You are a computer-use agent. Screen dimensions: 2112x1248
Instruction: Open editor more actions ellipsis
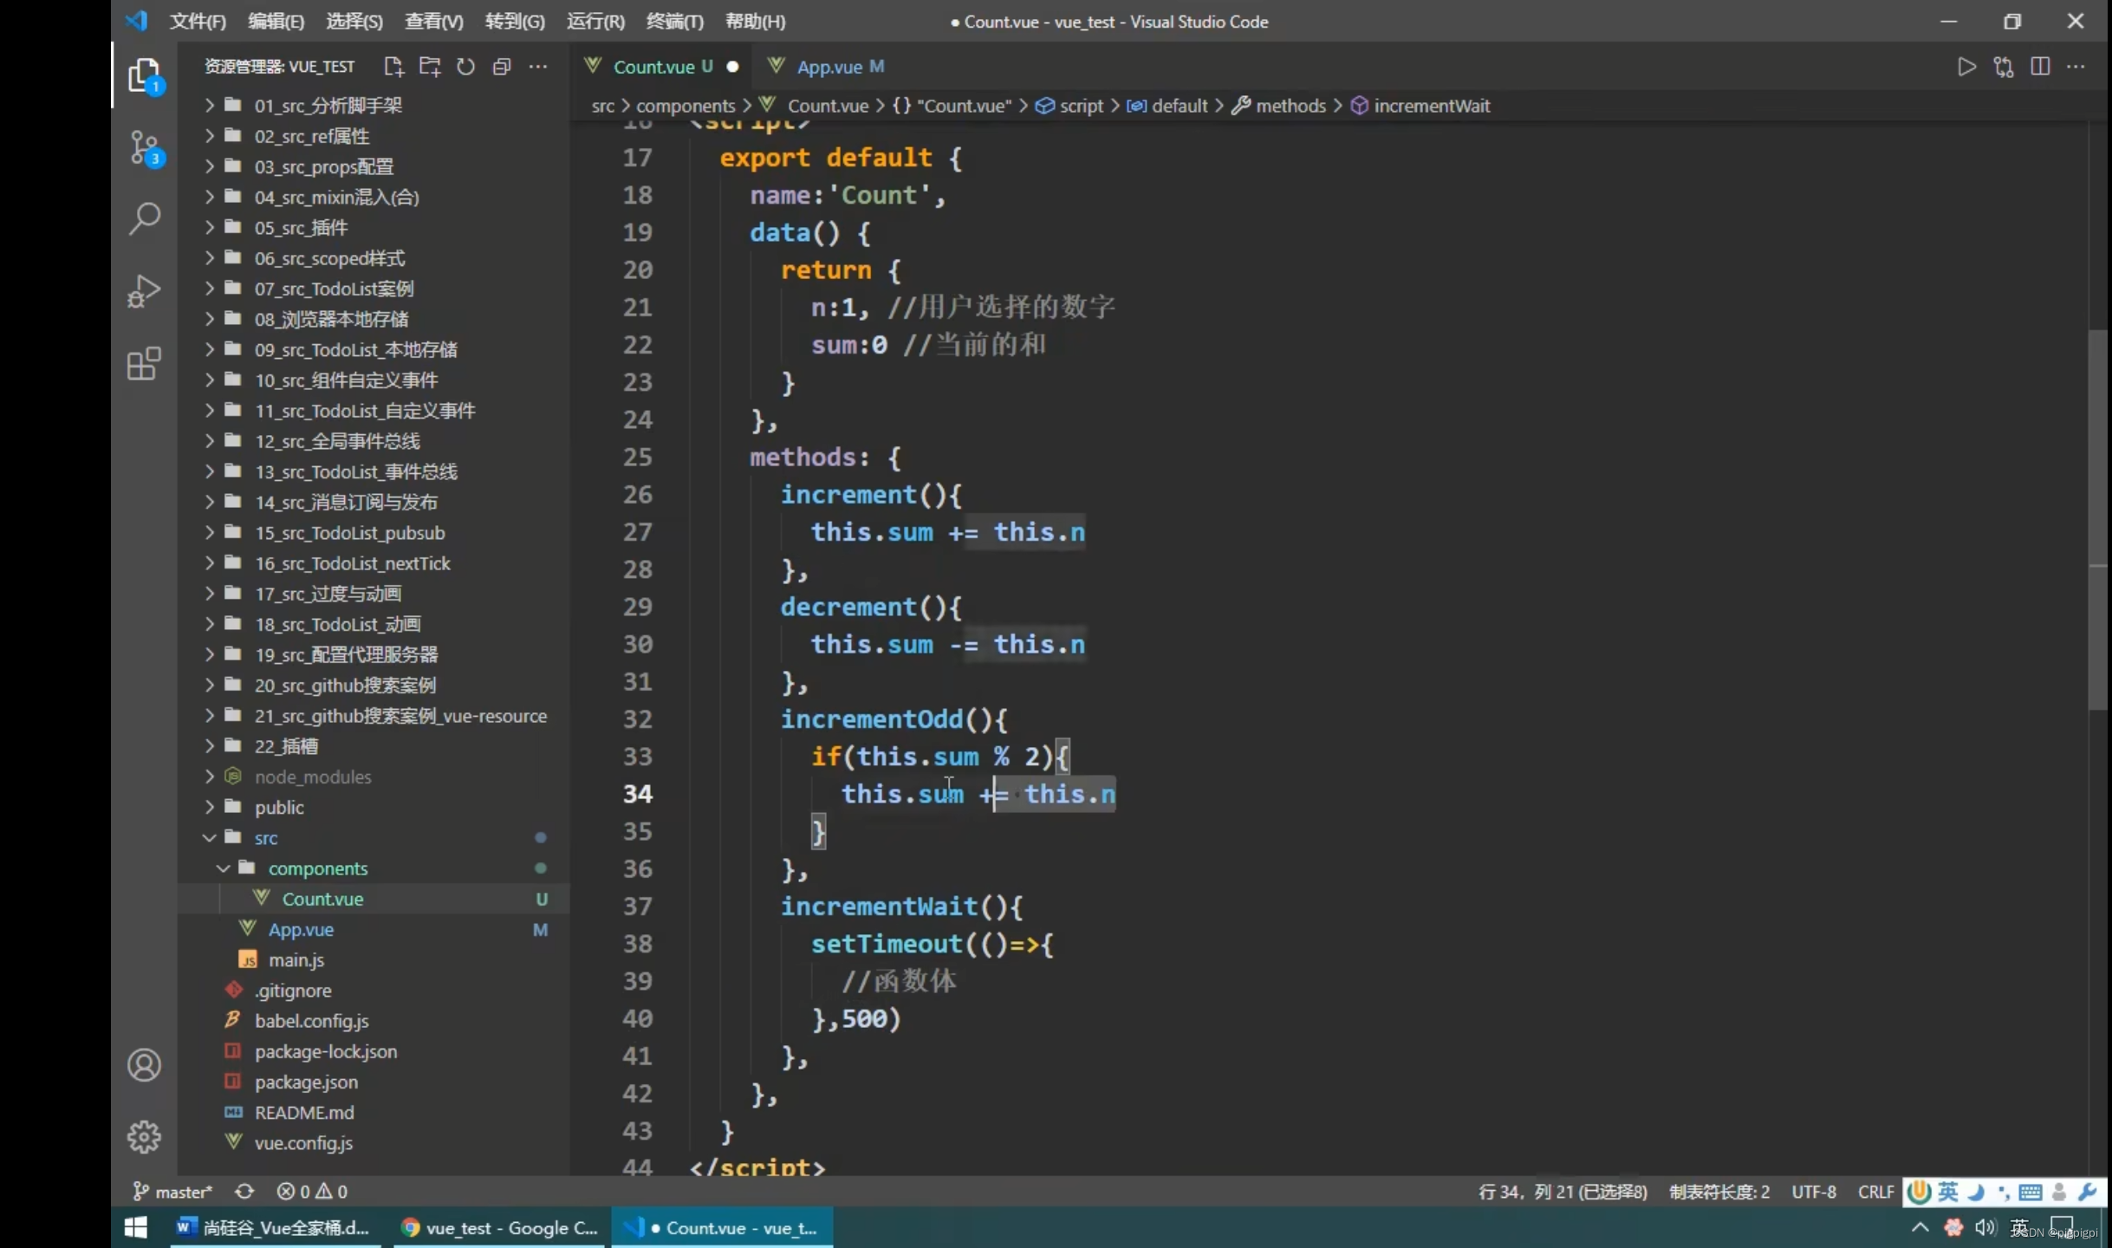(2076, 67)
